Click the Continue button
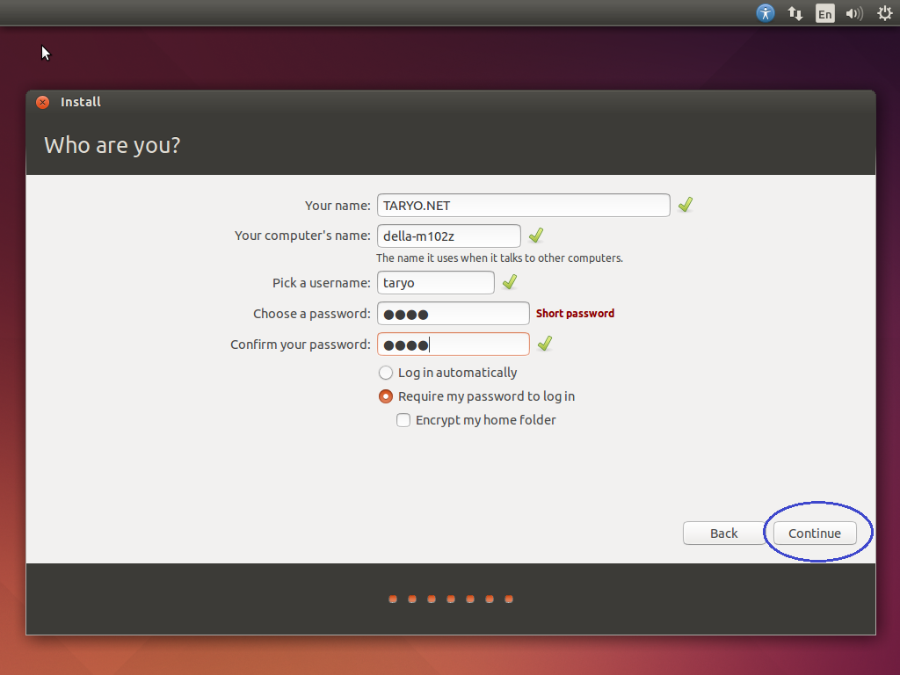Viewport: 900px width, 675px height. 816,533
